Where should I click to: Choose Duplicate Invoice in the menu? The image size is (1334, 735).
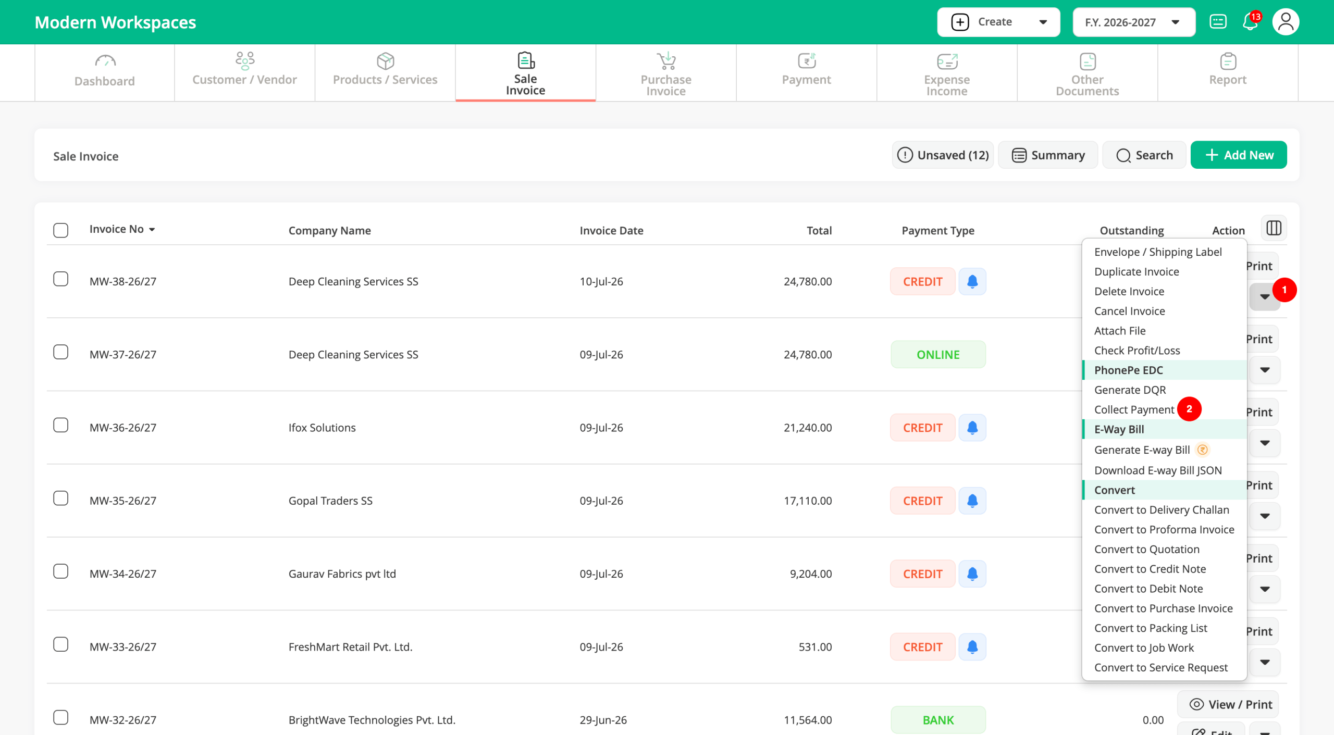pyautogui.click(x=1164, y=271)
